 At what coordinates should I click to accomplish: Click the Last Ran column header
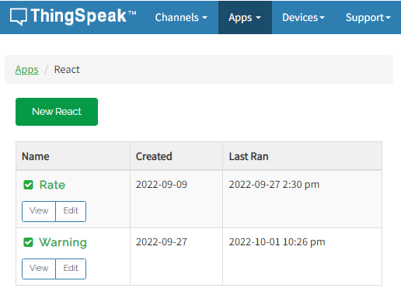click(x=249, y=157)
